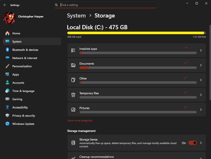
Task: Open the Cleanup recommendations row
Action: (x=136, y=156)
